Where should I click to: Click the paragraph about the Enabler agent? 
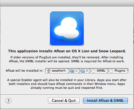(67, 84)
